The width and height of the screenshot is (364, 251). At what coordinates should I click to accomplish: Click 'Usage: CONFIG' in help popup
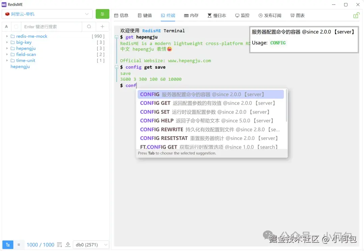click(269, 43)
